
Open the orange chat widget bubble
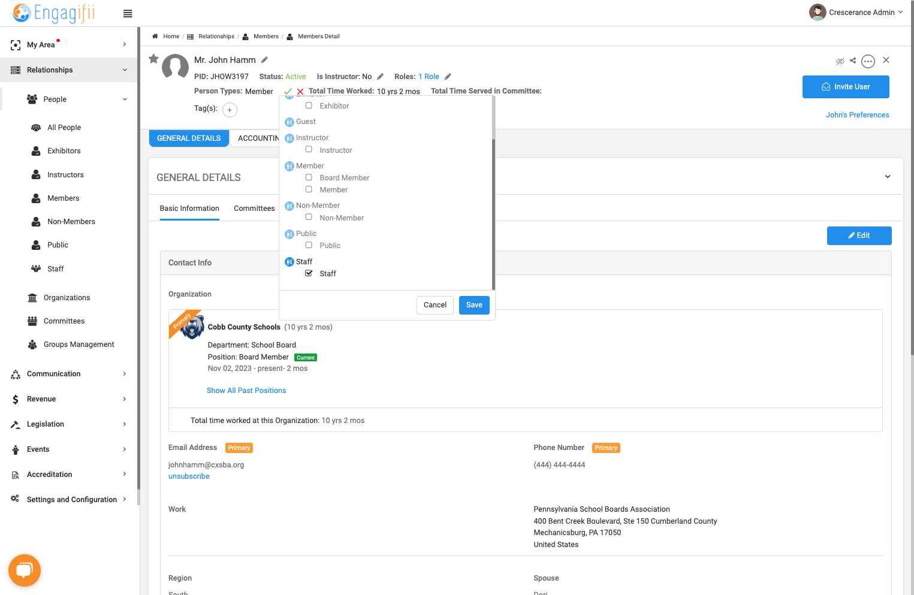(x=25, y=570)
